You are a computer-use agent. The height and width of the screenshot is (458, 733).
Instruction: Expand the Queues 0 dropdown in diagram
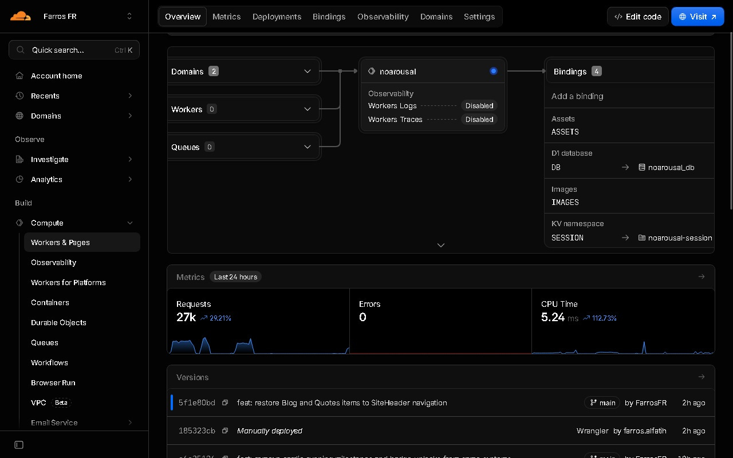(x=308, y=147)
